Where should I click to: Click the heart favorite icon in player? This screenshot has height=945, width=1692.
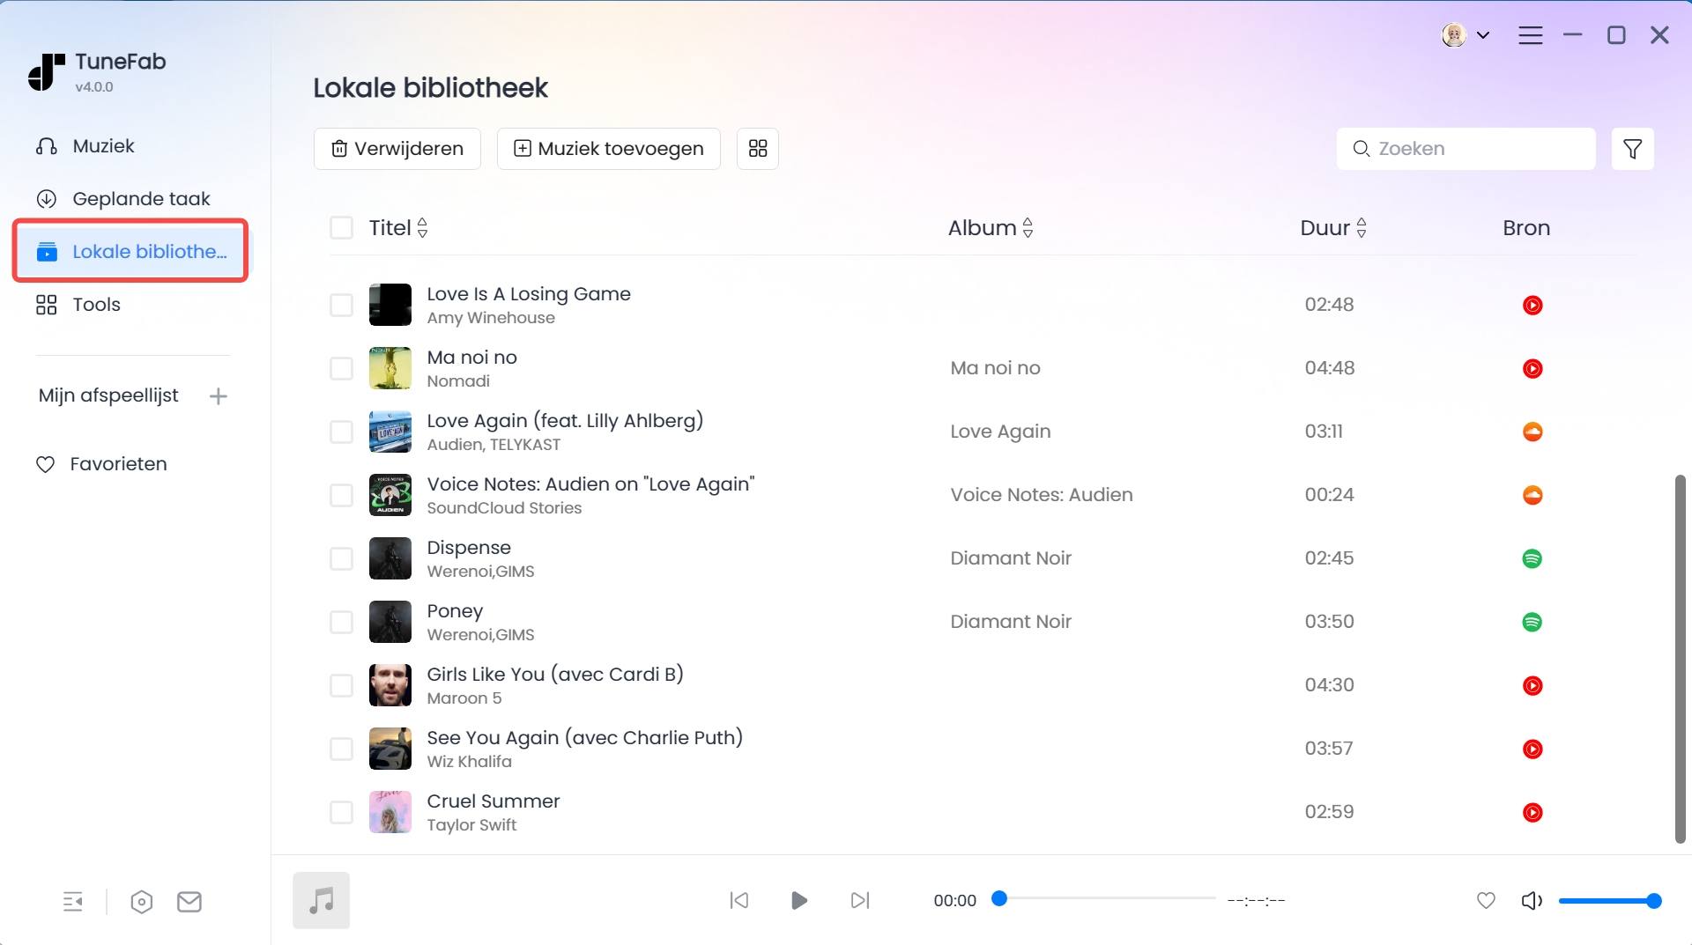[1486, 900]
